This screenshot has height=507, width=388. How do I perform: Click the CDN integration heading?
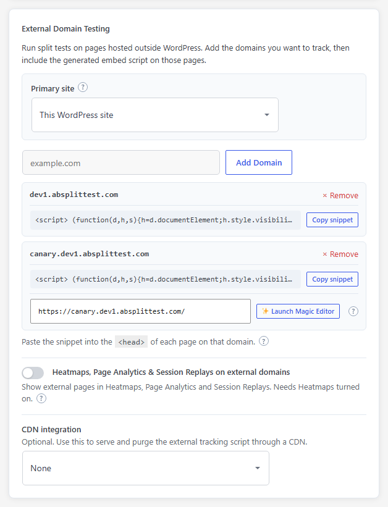pyautogui.click(x=51, y=429)
